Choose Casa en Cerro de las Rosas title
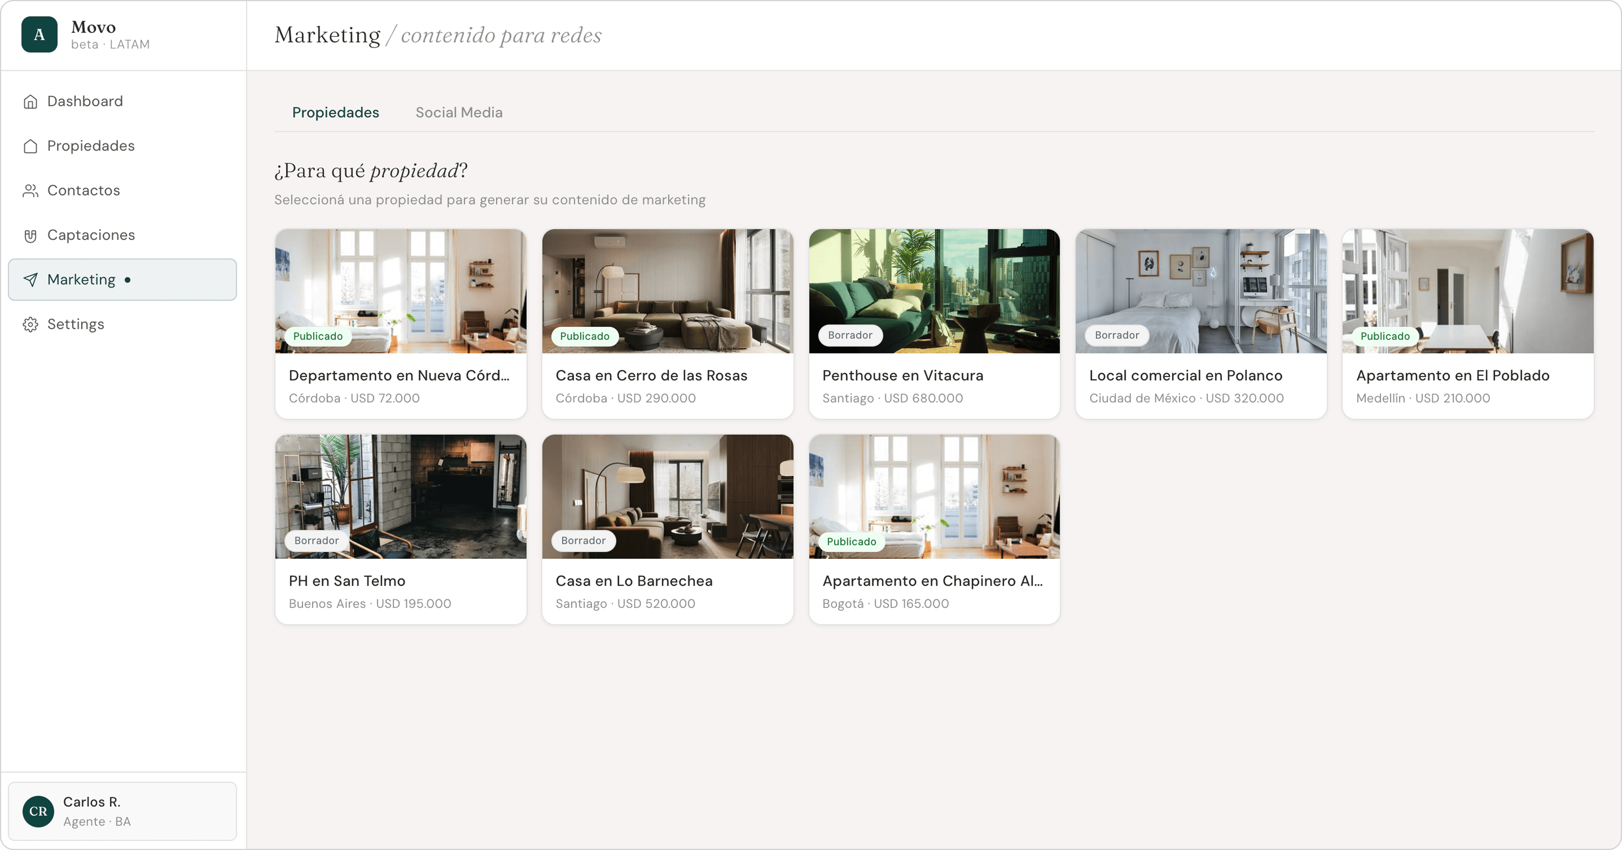Viewport: 1622px width, 850px height. pos(651,375)
